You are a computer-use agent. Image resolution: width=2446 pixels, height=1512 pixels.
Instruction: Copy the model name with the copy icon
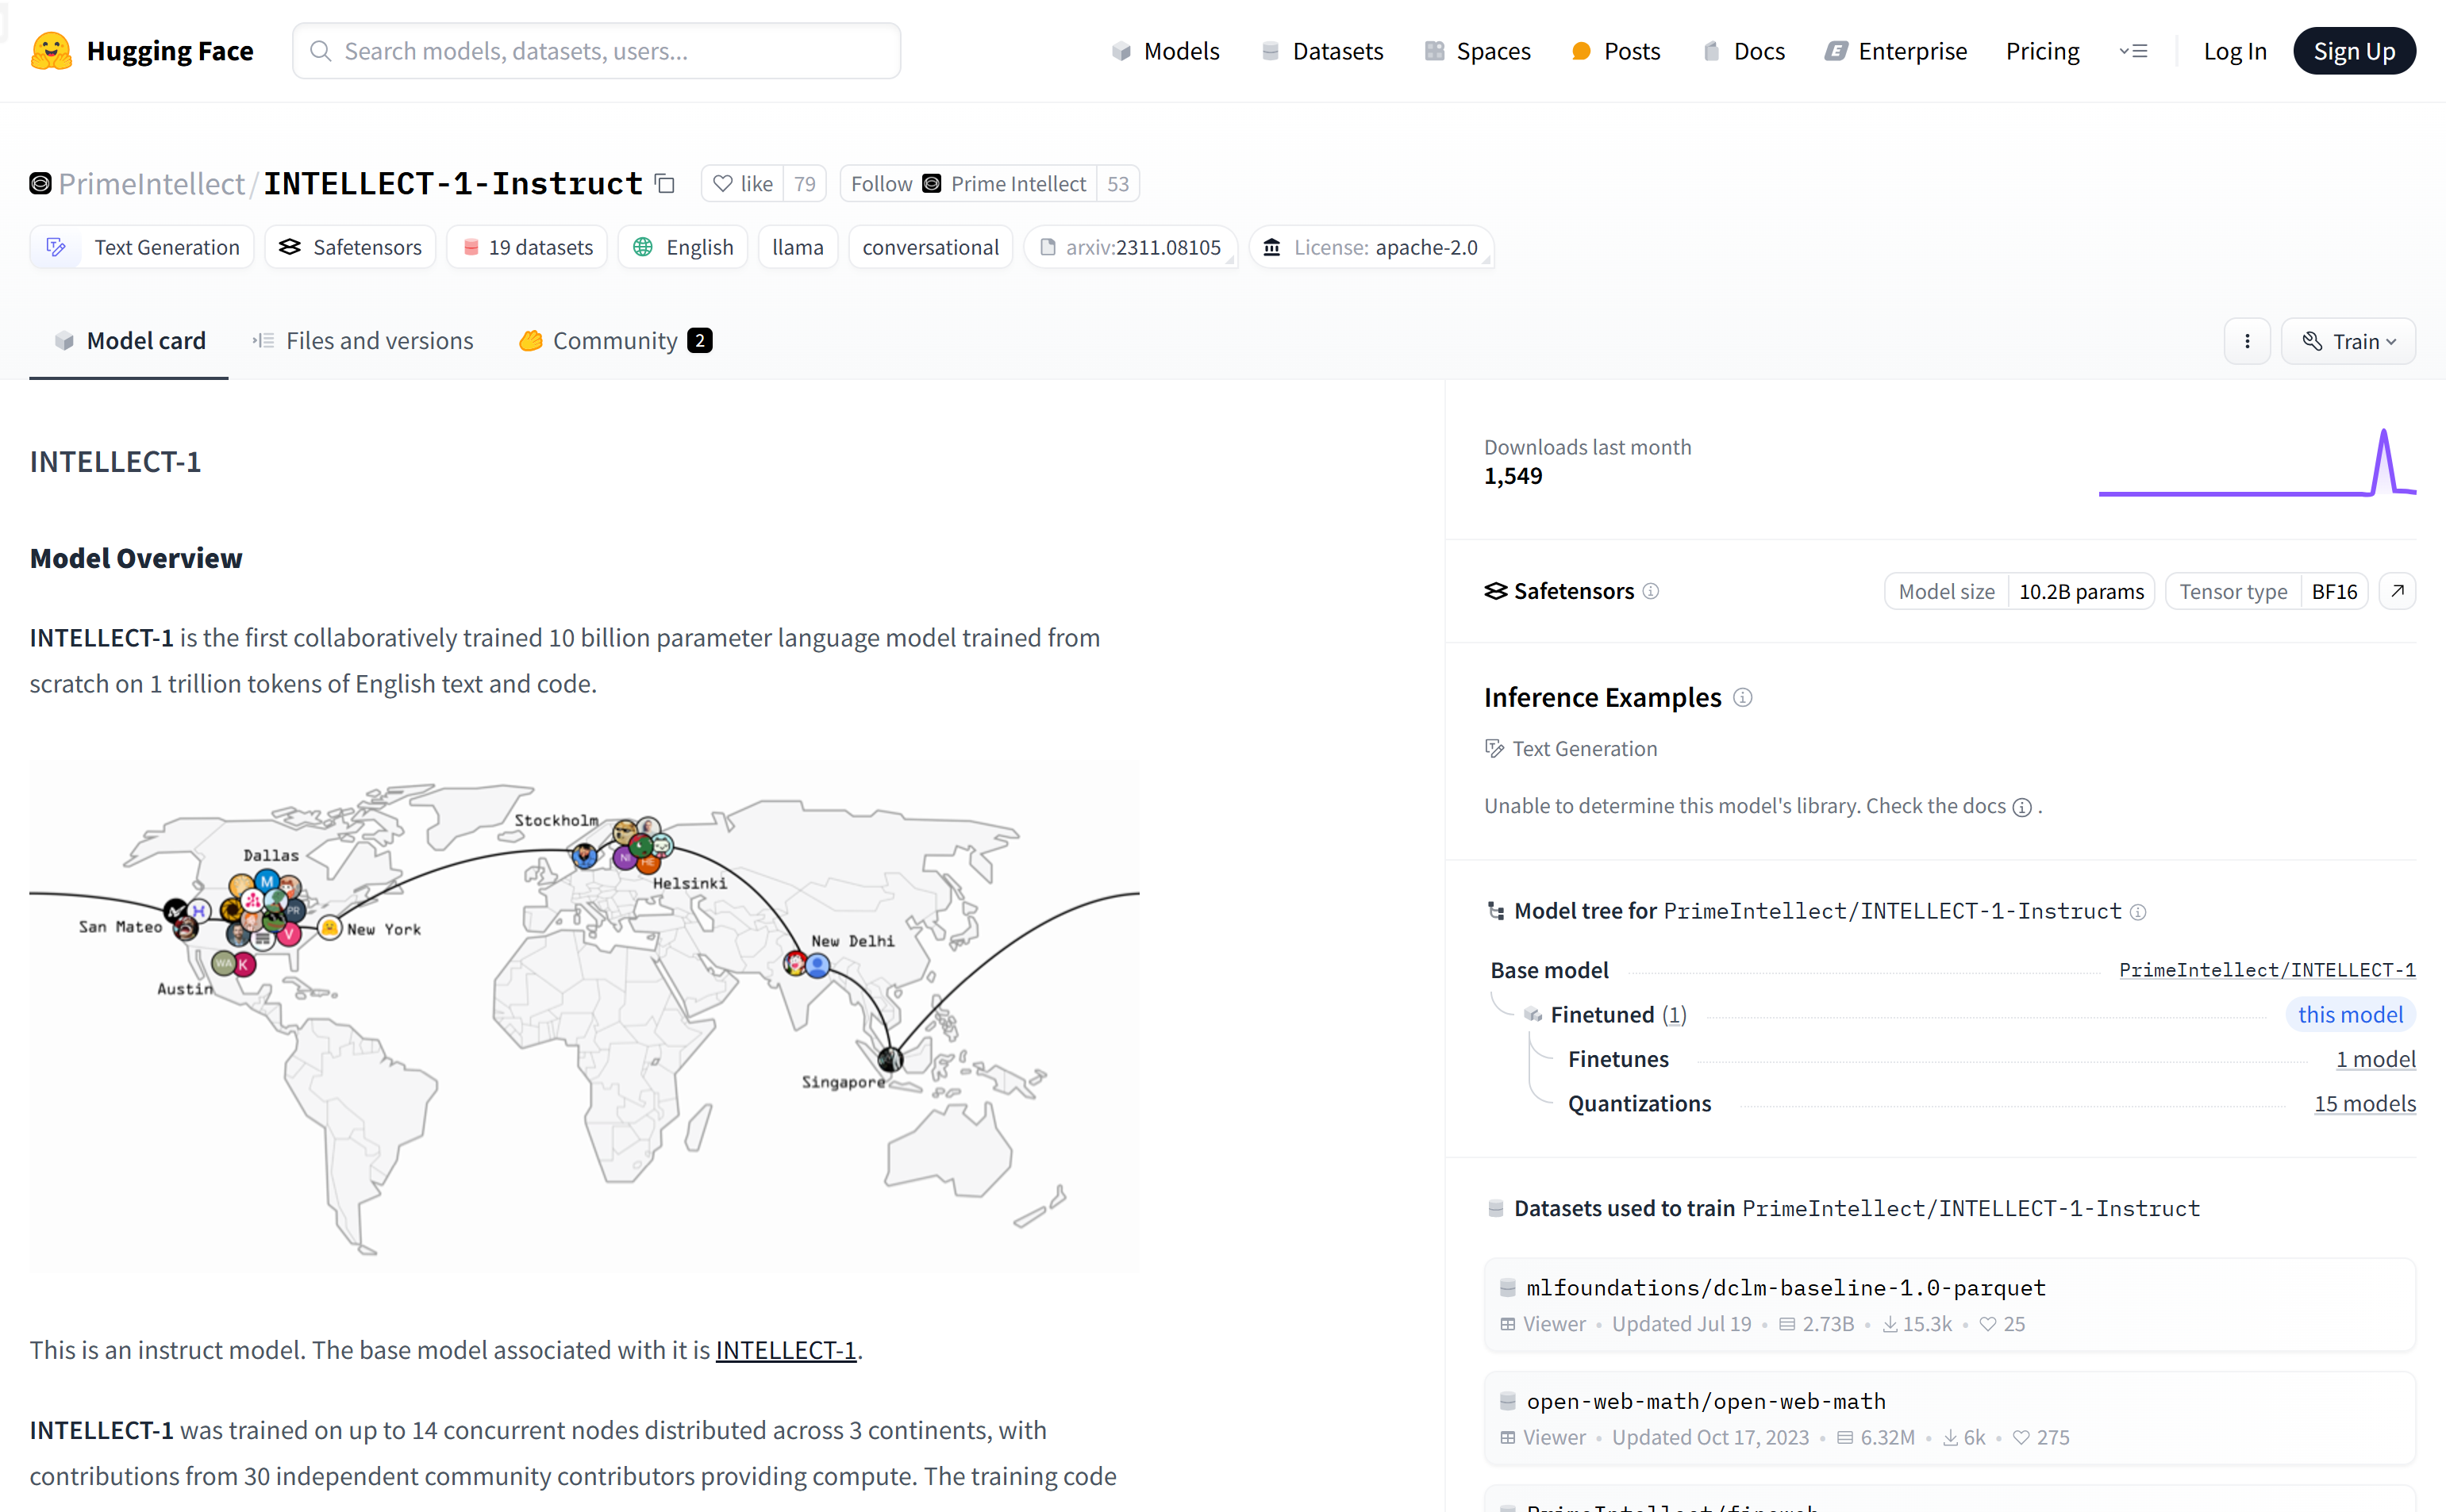665,184
